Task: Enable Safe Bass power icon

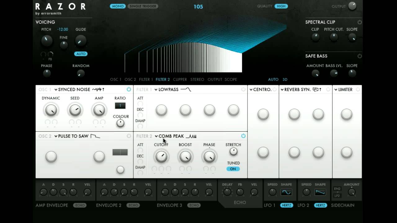Action: tap(359, 56)
